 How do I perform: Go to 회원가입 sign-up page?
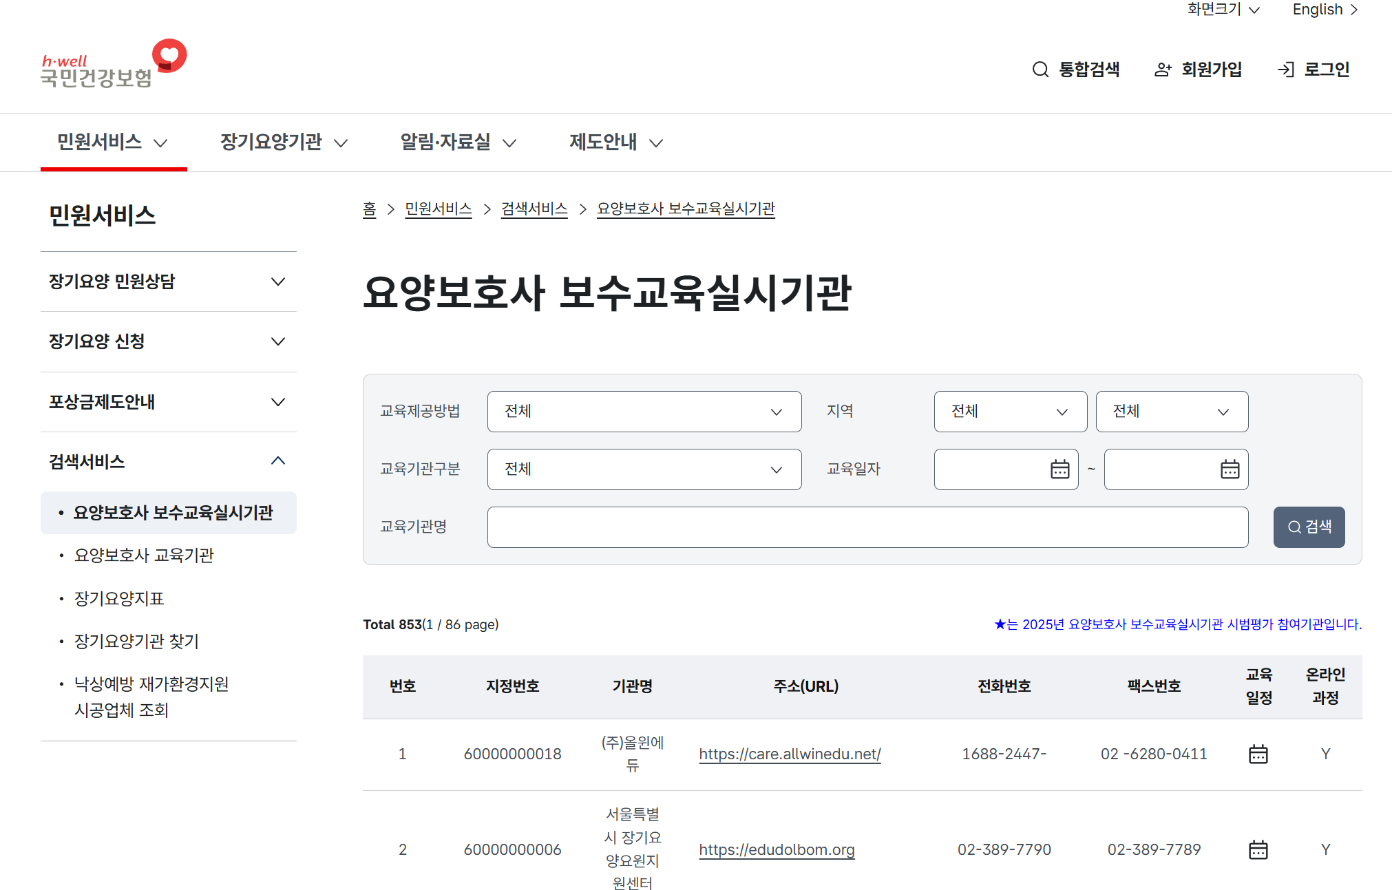point(1199,70)
